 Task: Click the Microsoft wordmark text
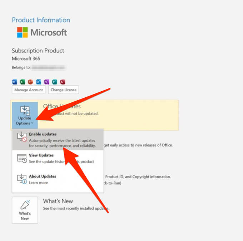click(49, 32)
